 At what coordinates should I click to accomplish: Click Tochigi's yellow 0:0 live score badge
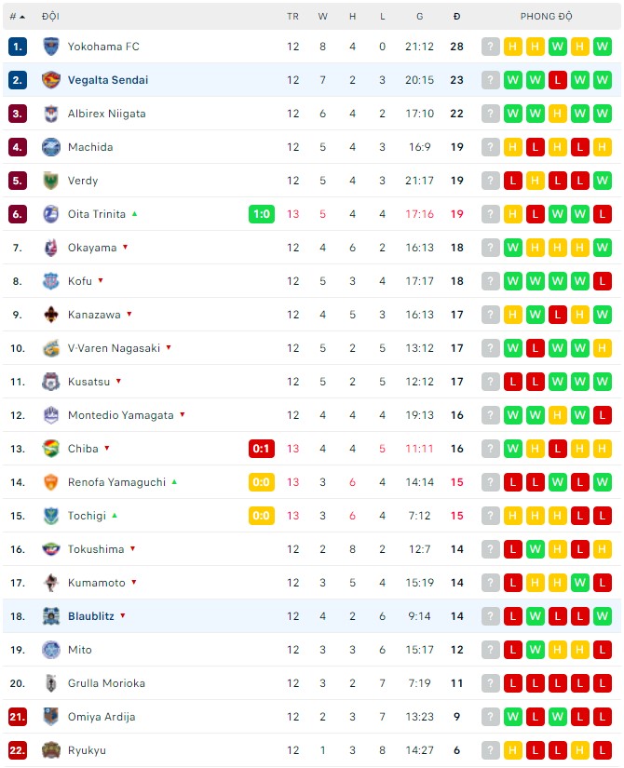pos(262,516)
